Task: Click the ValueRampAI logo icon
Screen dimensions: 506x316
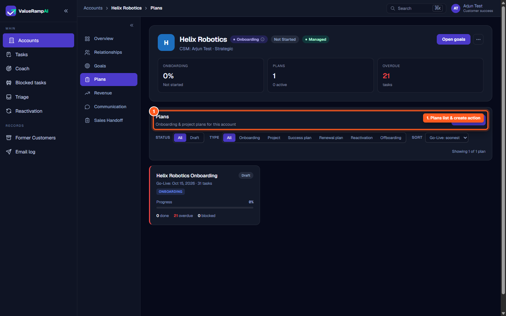Action: [x=11, y=11]
